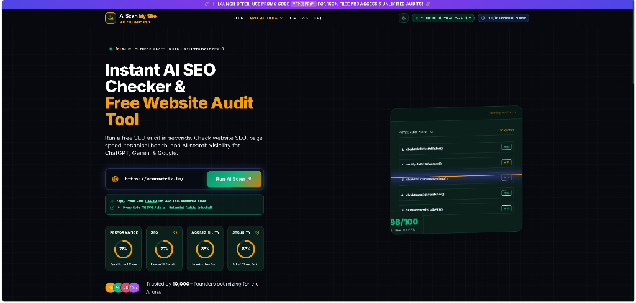Image resolution: width=636 pixels, height=303 pixels.
Task: Select audit checklist row 4 image check
Action: (423, 194)
